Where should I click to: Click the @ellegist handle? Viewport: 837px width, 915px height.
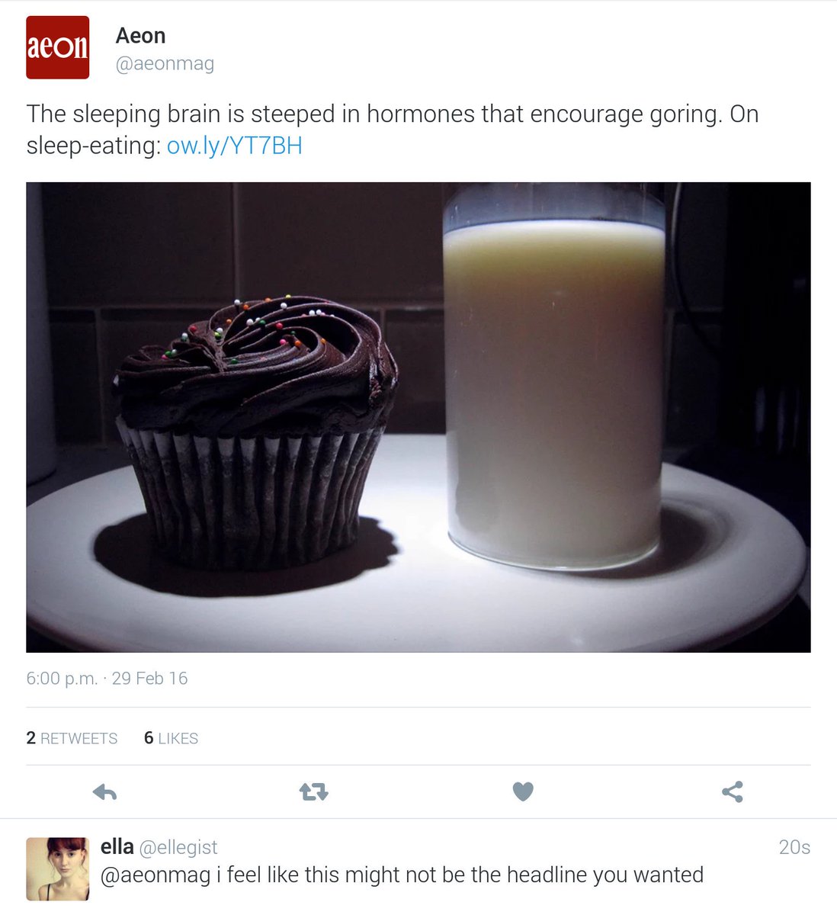tap(178, 847)
